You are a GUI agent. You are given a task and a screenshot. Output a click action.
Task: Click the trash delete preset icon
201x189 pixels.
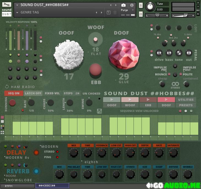[x=115, y=12]
